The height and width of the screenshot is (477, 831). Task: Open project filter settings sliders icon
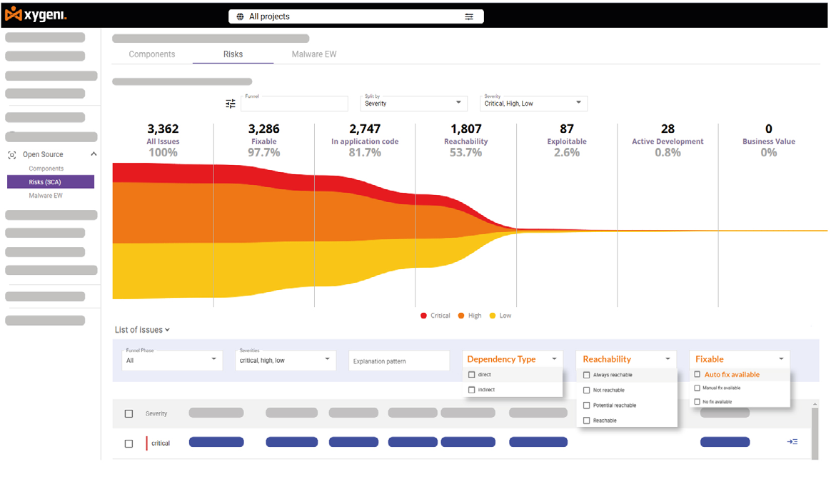click(469, 16)
